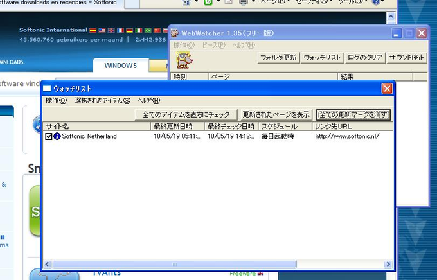437x280 pixels.
Task: Sort by 最終チェック日時 column header
Action: [231, 127]
